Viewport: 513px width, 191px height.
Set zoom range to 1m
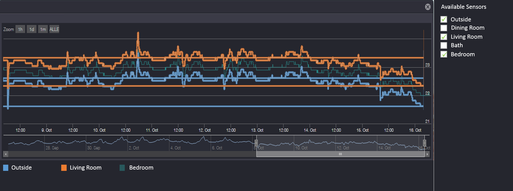43,29
